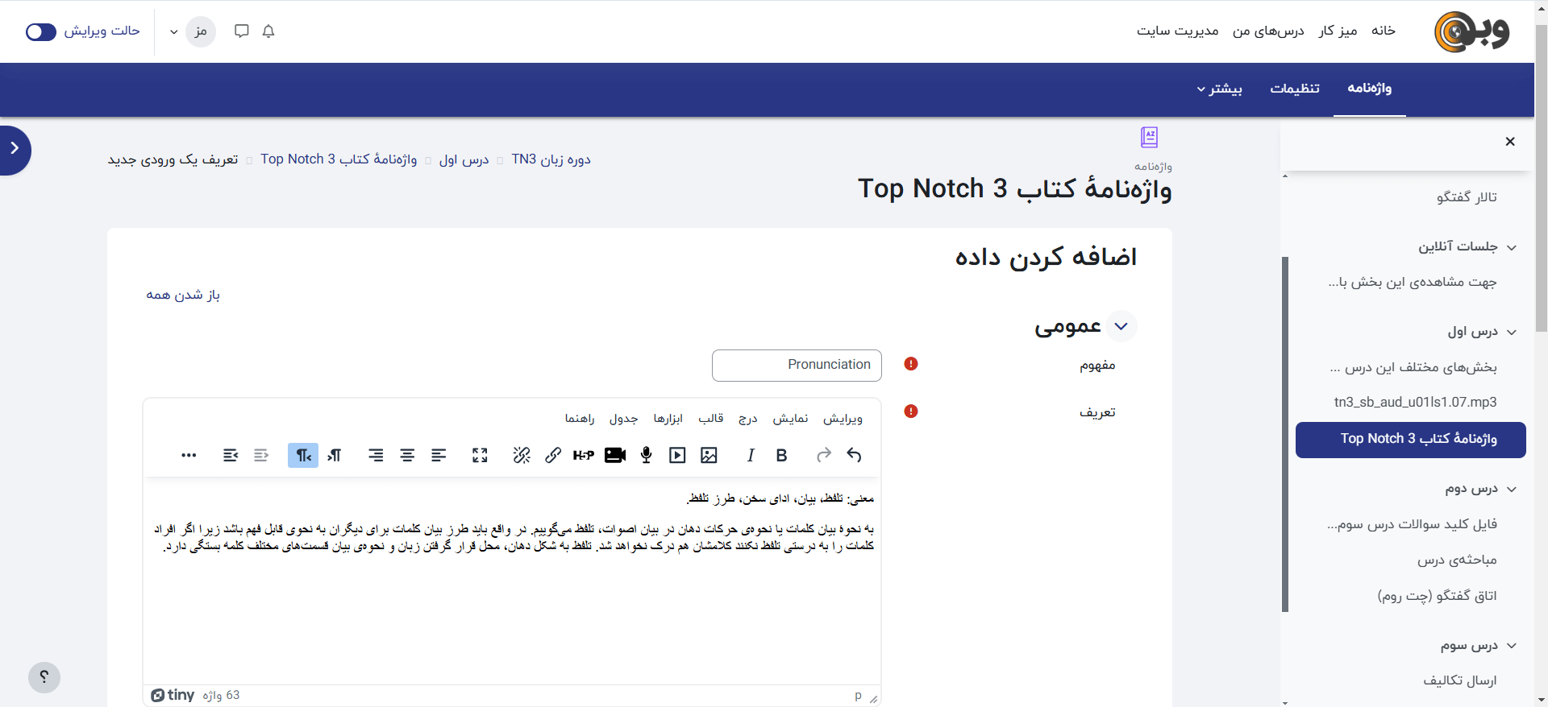
Task: Click the insert link icon
Action: 553,456
